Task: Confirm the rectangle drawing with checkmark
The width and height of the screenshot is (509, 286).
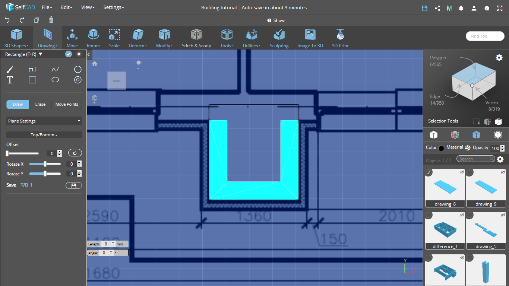Action: 69,54
